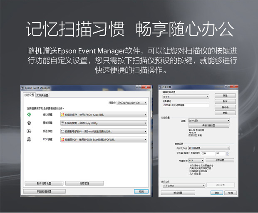Click the 详细扫描设置 button

208,125
